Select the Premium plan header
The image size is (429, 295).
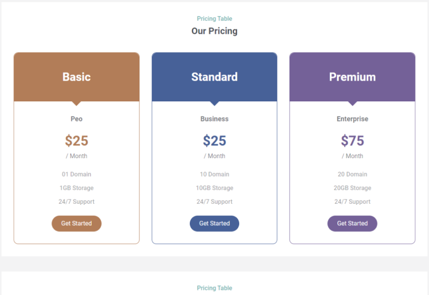352,77
